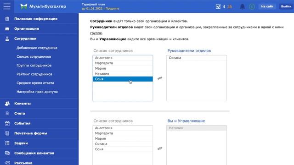Image resolution: width=294 pixels, height=165 pixels.
Task: Open Организации menu item
Action: point(27,28)
